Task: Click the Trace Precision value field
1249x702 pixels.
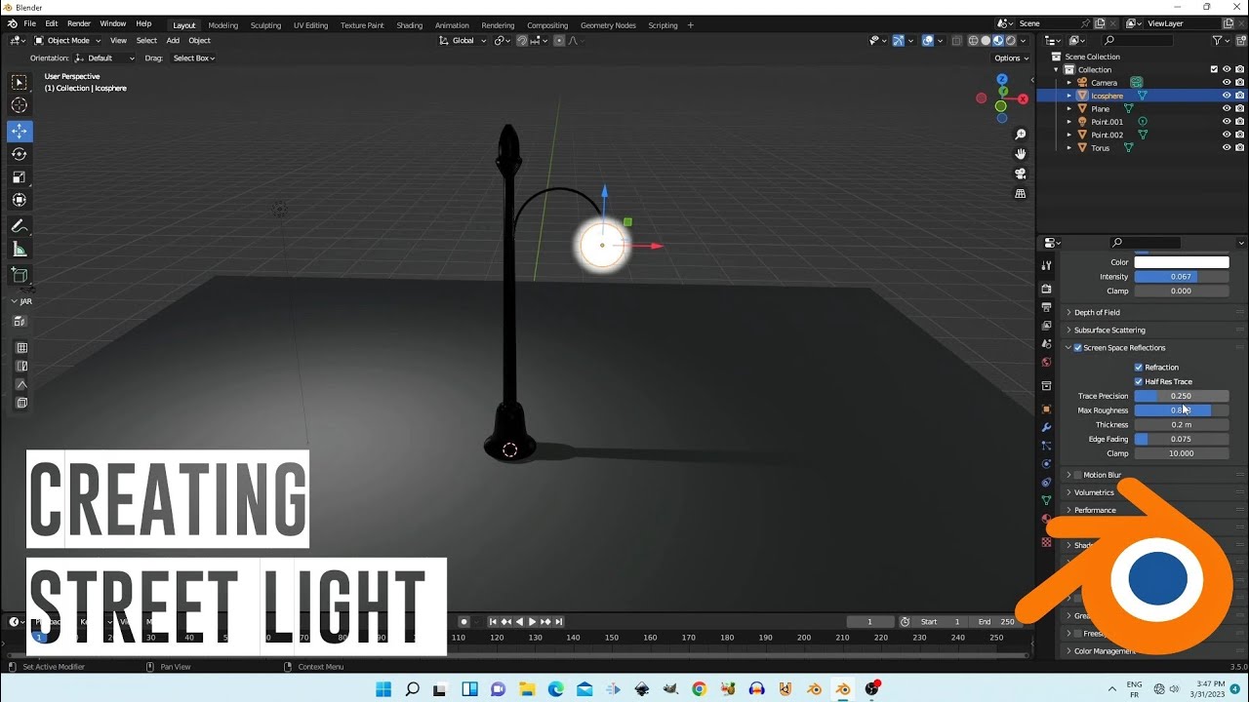Action: 1181,396
